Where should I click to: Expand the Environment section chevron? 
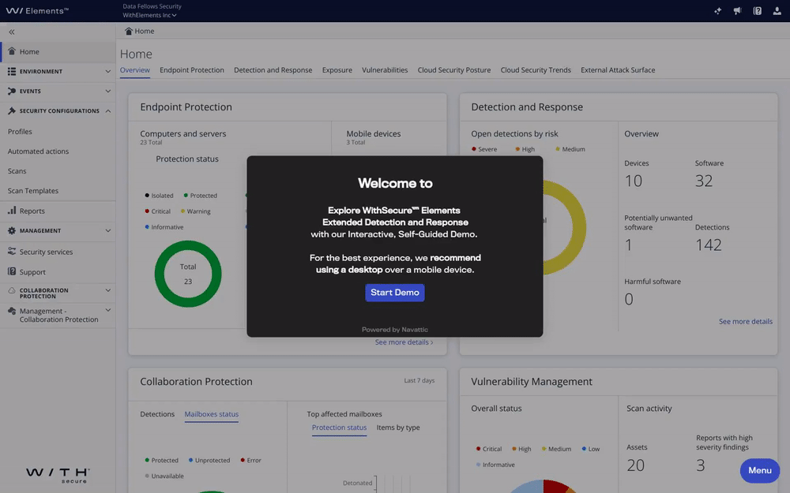107,72
